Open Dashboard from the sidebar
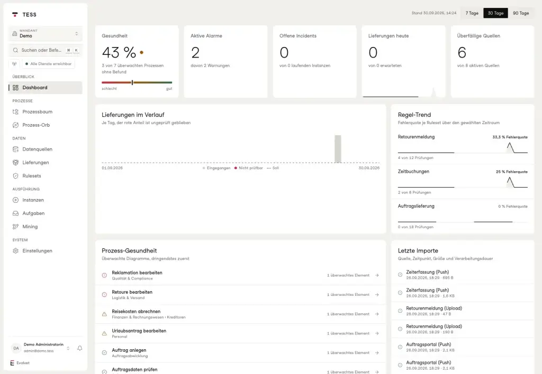Image resolution: width=542 pixels, height=374 pixels. coord(46,88)
